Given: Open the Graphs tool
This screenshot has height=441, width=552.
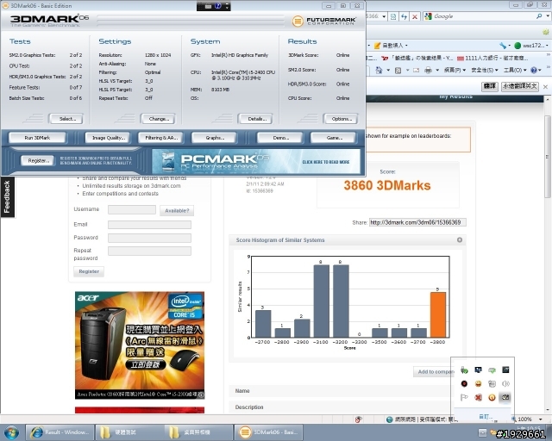Looking at the screenshot, I should pos(215,138).
